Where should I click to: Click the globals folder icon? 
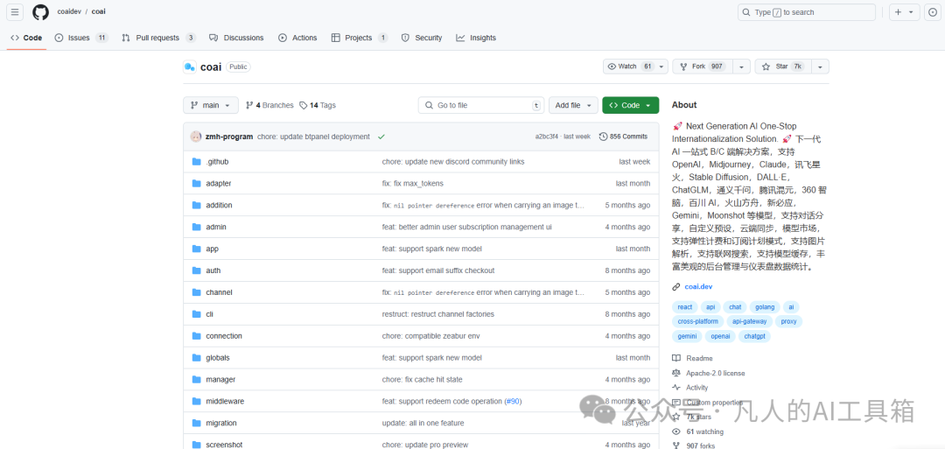196,357
